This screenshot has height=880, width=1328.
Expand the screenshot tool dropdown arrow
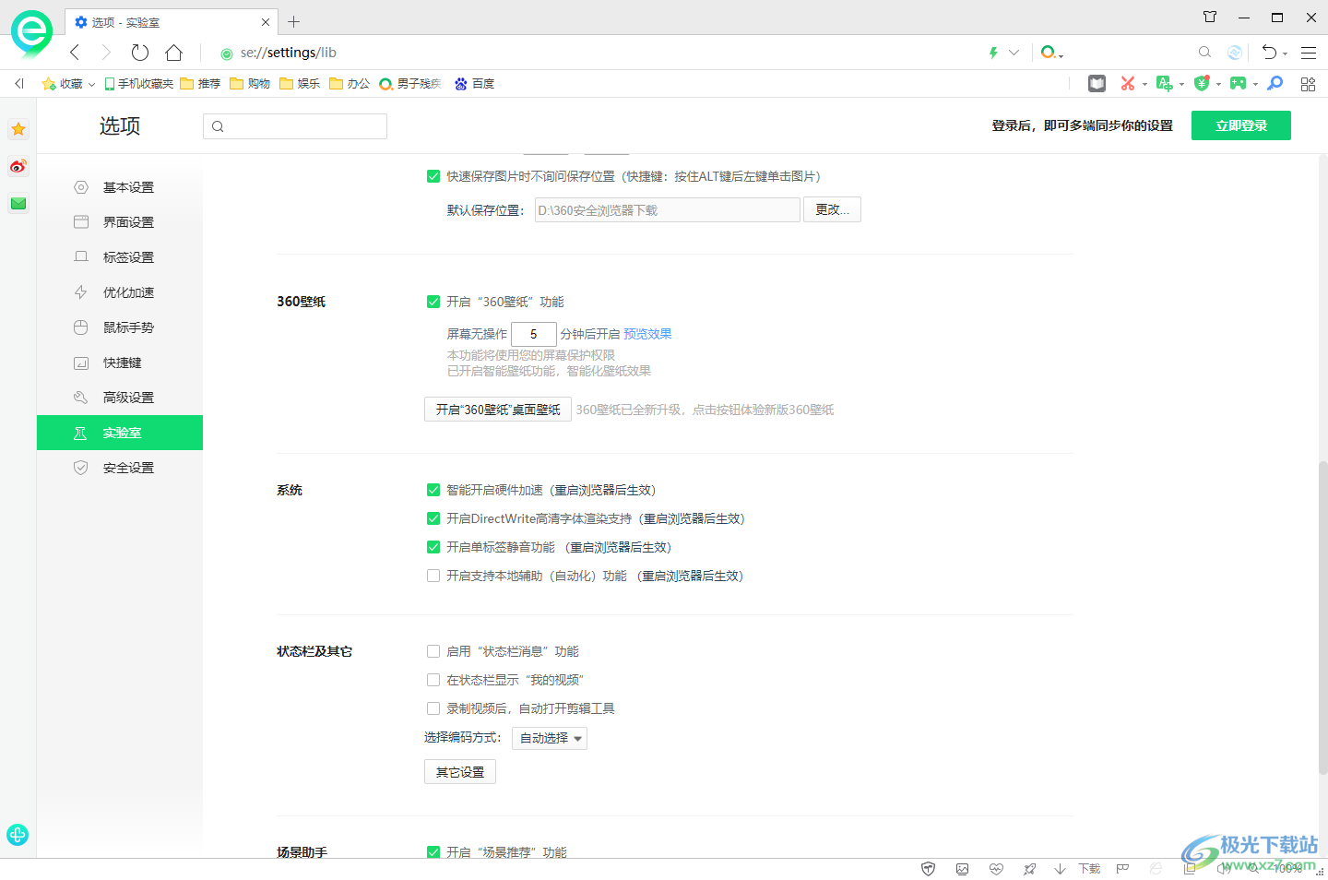click(x=1144, y=85)
